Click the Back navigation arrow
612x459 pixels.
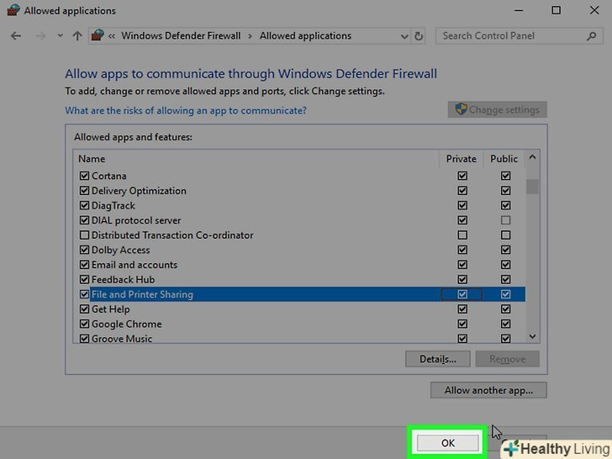tap(16, 36)
